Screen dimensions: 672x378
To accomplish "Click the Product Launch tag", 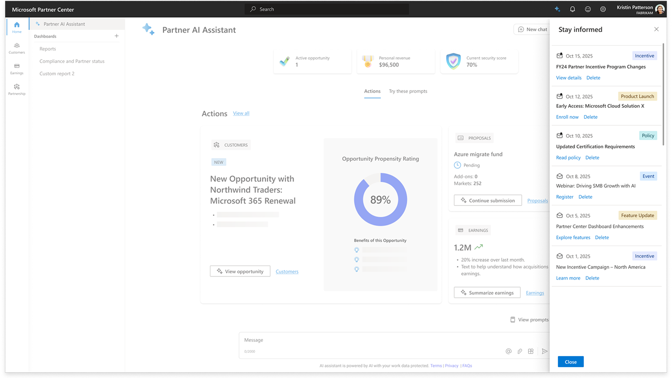I will coord(637,96).
